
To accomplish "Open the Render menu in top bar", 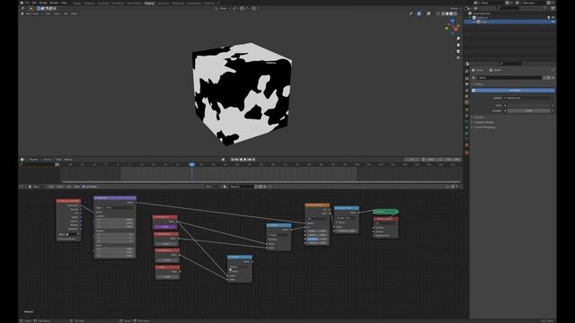I will pyautogui.click(x=43, y=3).
